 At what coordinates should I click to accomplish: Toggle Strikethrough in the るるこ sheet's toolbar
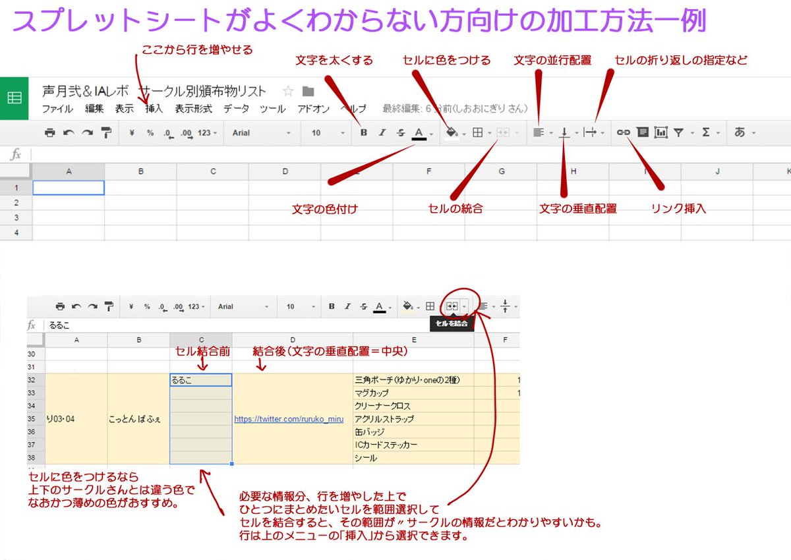(364, 306)
